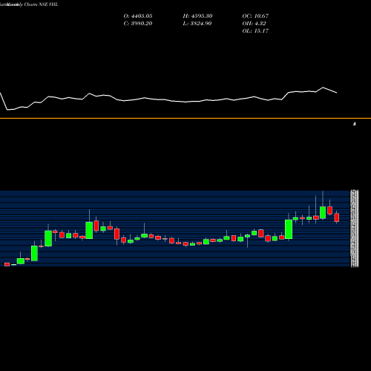Viewport: 371px width, 371px height.
Task: Click the OH: 4.32 reading
Action: 254,24
